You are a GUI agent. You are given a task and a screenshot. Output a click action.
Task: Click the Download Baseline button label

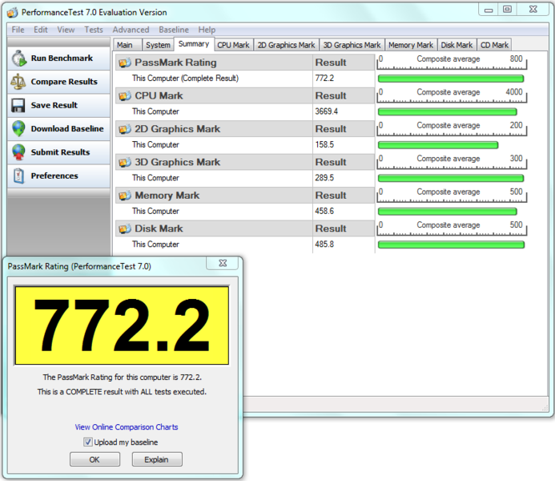(67, 128)
